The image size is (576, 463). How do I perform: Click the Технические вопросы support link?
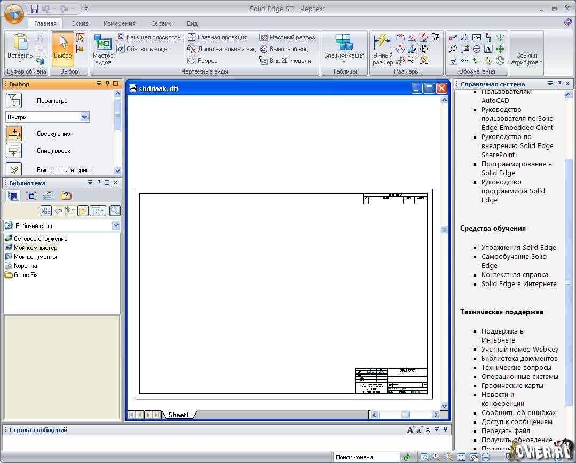coord(516,367)
